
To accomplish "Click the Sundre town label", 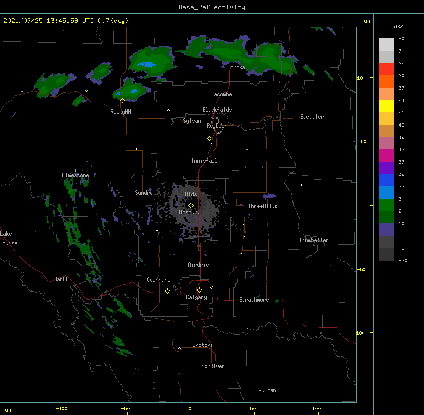I will 144,193.
